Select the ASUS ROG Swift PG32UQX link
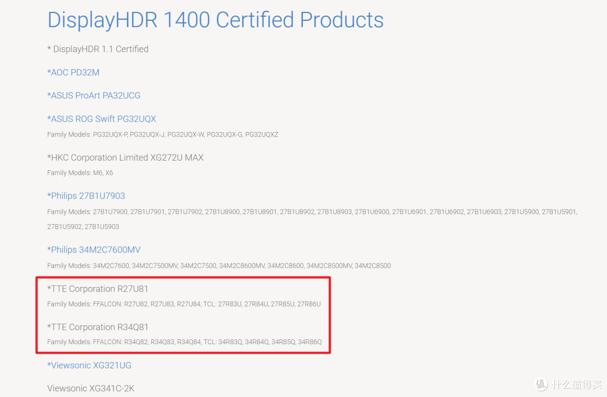Viewport: 607px width, 397px height. [x=102, y=118]
